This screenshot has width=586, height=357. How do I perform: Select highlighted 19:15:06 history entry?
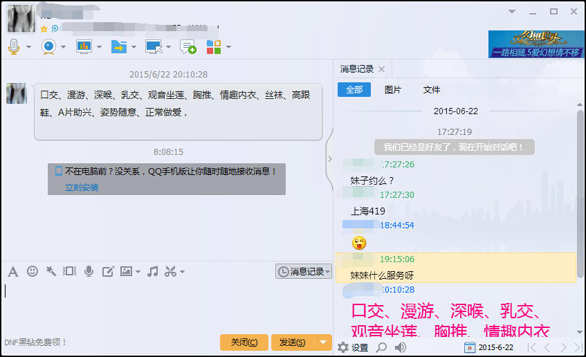pos(456,268)
